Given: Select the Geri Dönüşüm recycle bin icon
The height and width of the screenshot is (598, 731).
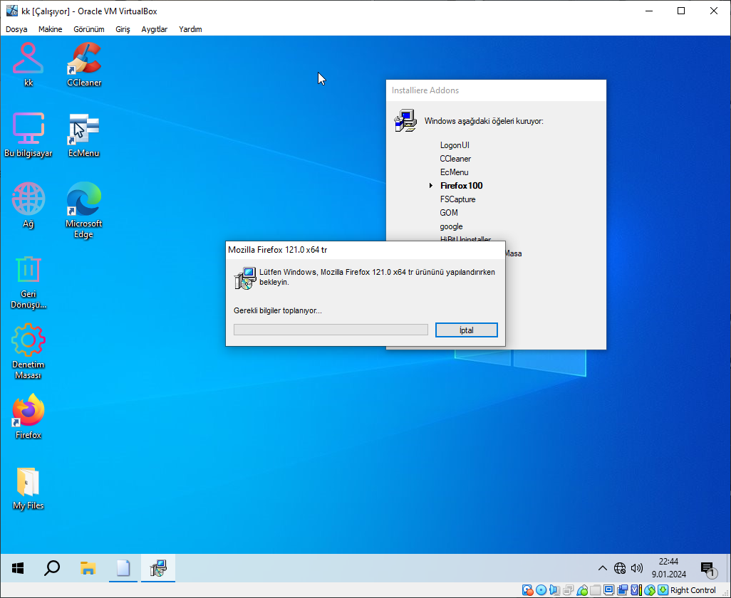Looking at the screenshot, I should click(x=28, y=282).
